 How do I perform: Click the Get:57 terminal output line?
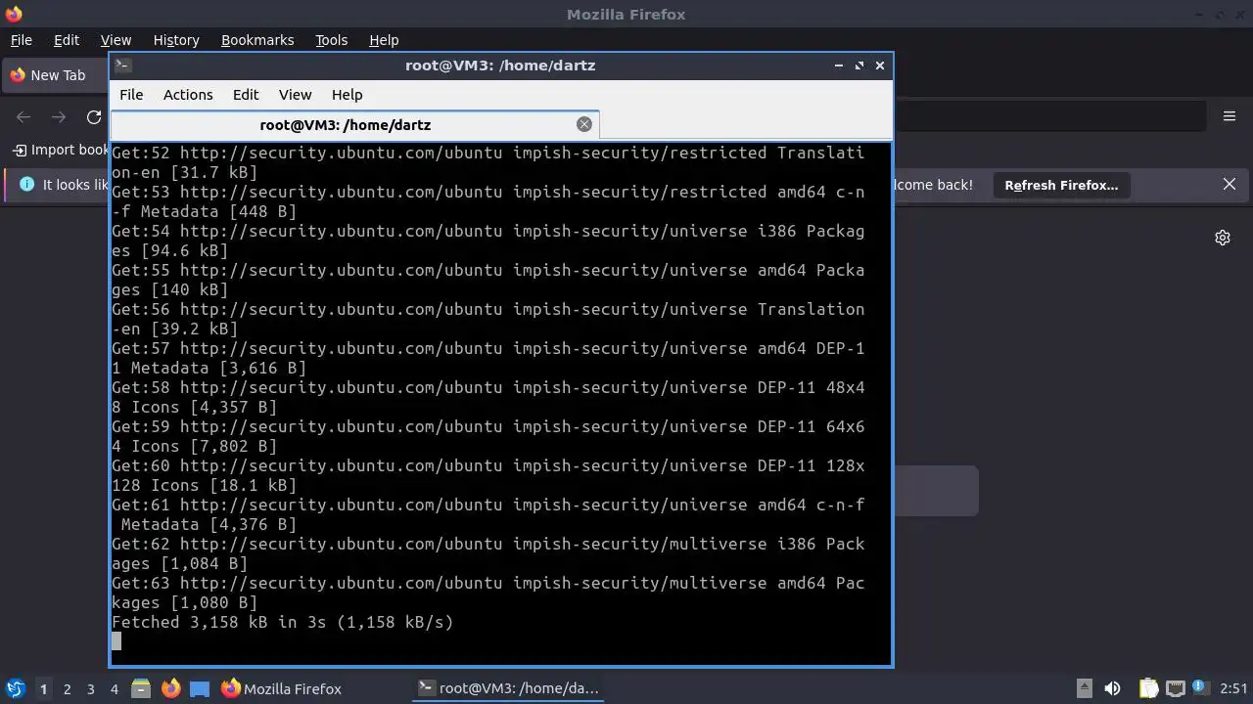[488, 358]
